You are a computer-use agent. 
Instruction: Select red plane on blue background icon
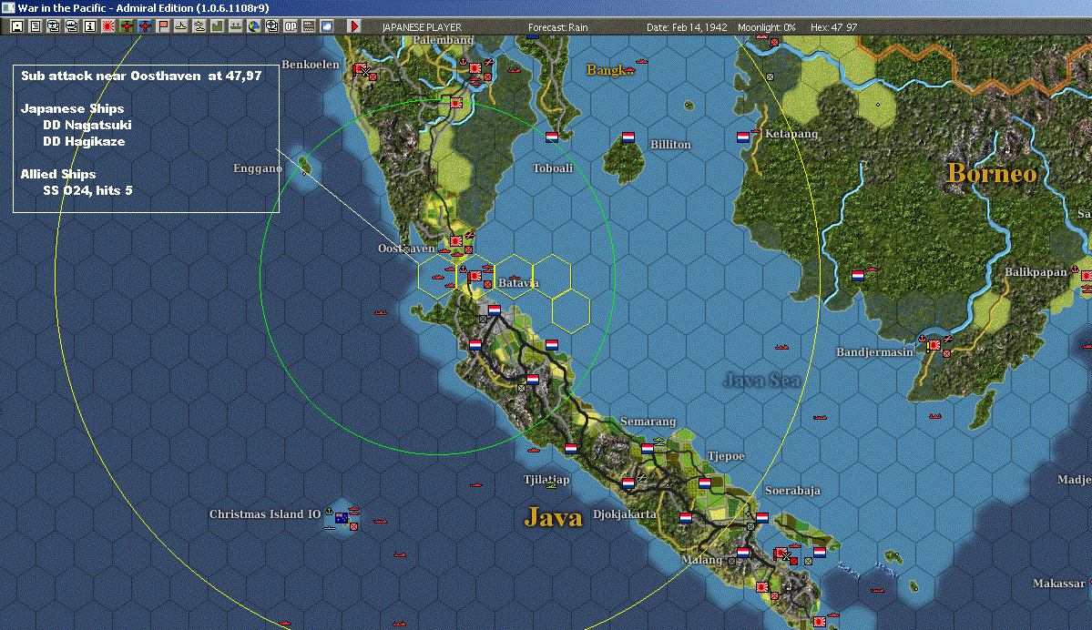pos(144,26)
